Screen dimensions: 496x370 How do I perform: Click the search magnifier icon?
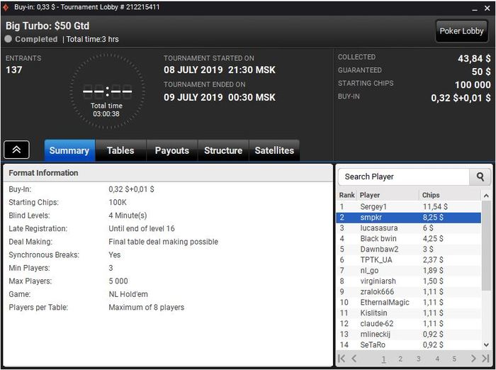coord(480,176)
